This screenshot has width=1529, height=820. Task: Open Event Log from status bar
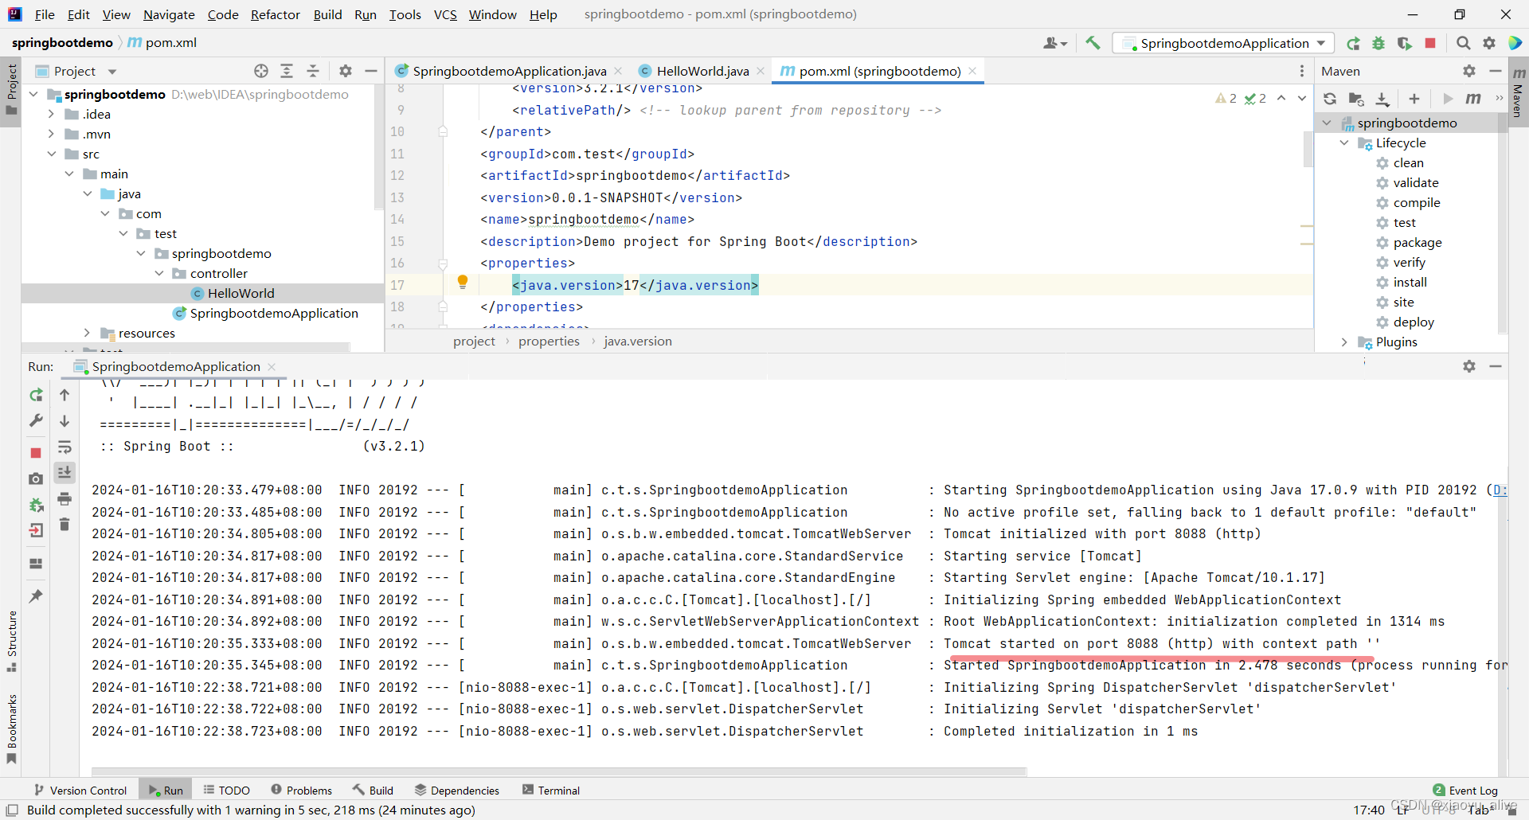click(x=1465, y=790)
